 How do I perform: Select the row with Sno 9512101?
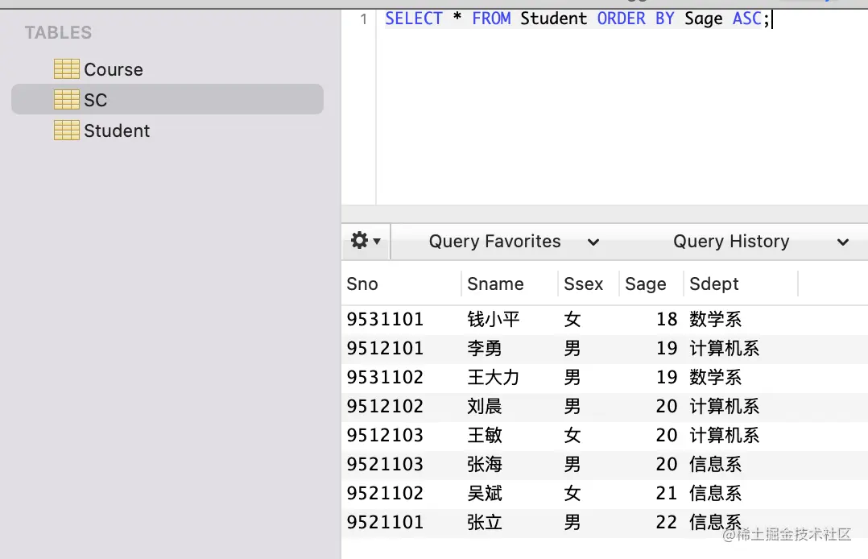coord(385,348)
